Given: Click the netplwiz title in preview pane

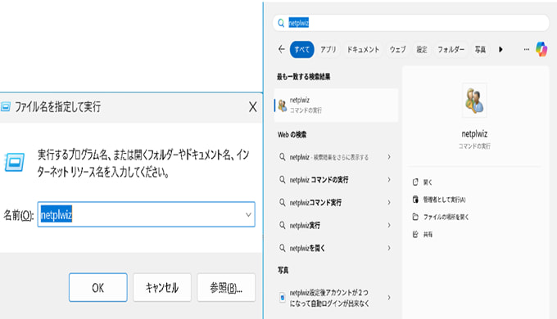Looking at the screenshot, I should pos(474,134).
